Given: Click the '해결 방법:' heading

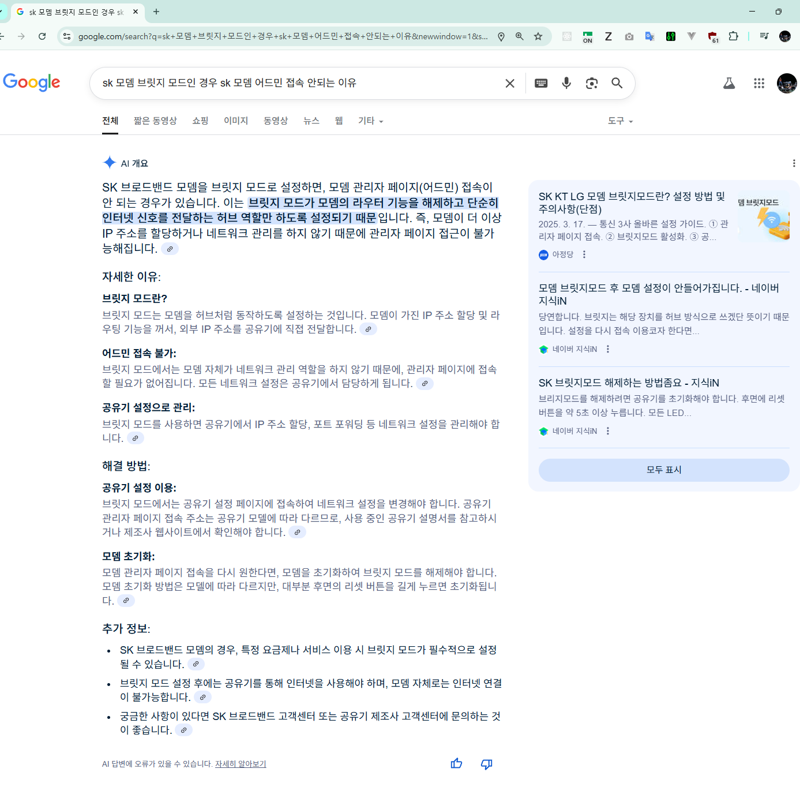Looking at the screenshot, I should (x=126, y=466).
